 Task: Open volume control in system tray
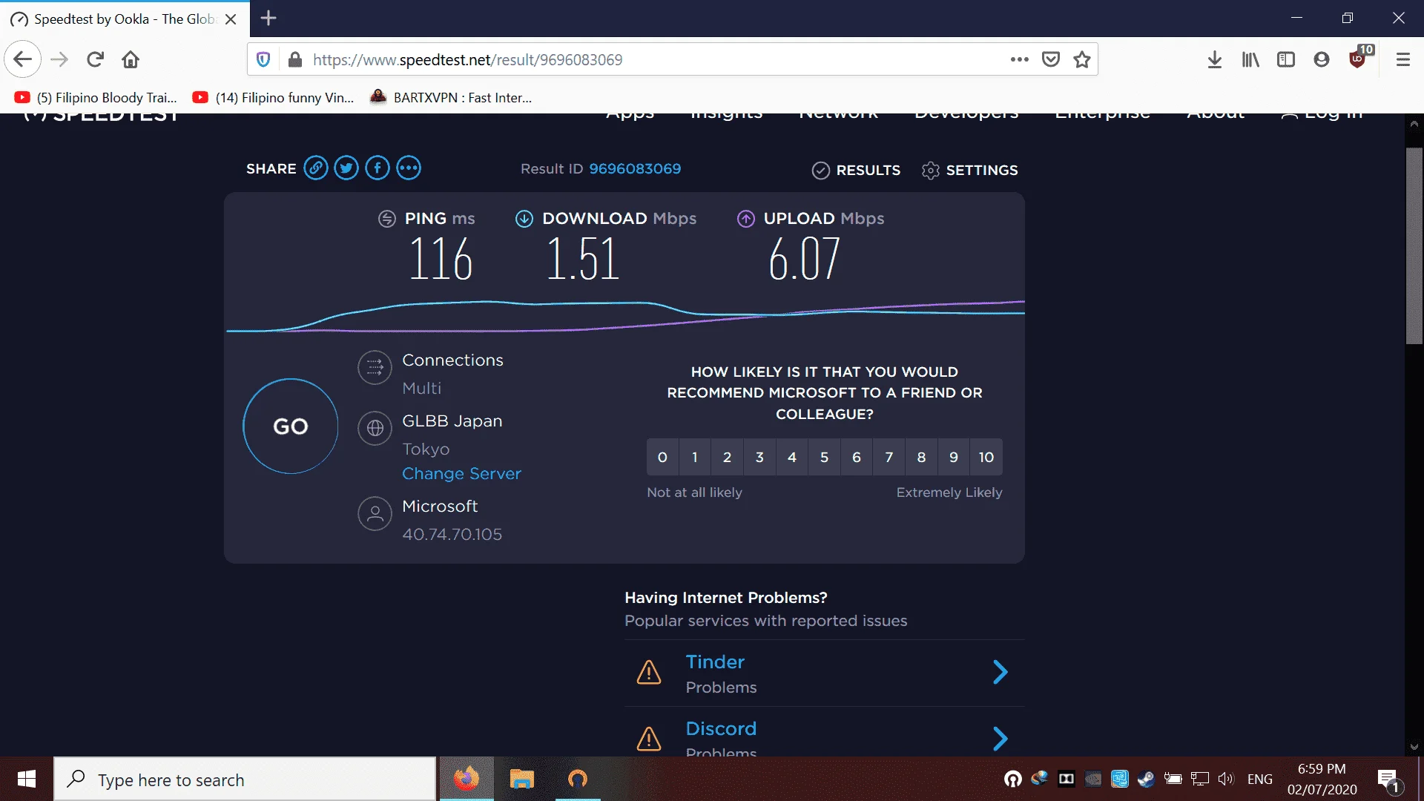pos(1226,779)
